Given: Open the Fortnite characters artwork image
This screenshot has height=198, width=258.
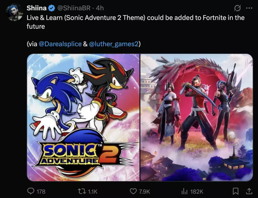Looking at the screenshot, I should click(x=197, y=117).
